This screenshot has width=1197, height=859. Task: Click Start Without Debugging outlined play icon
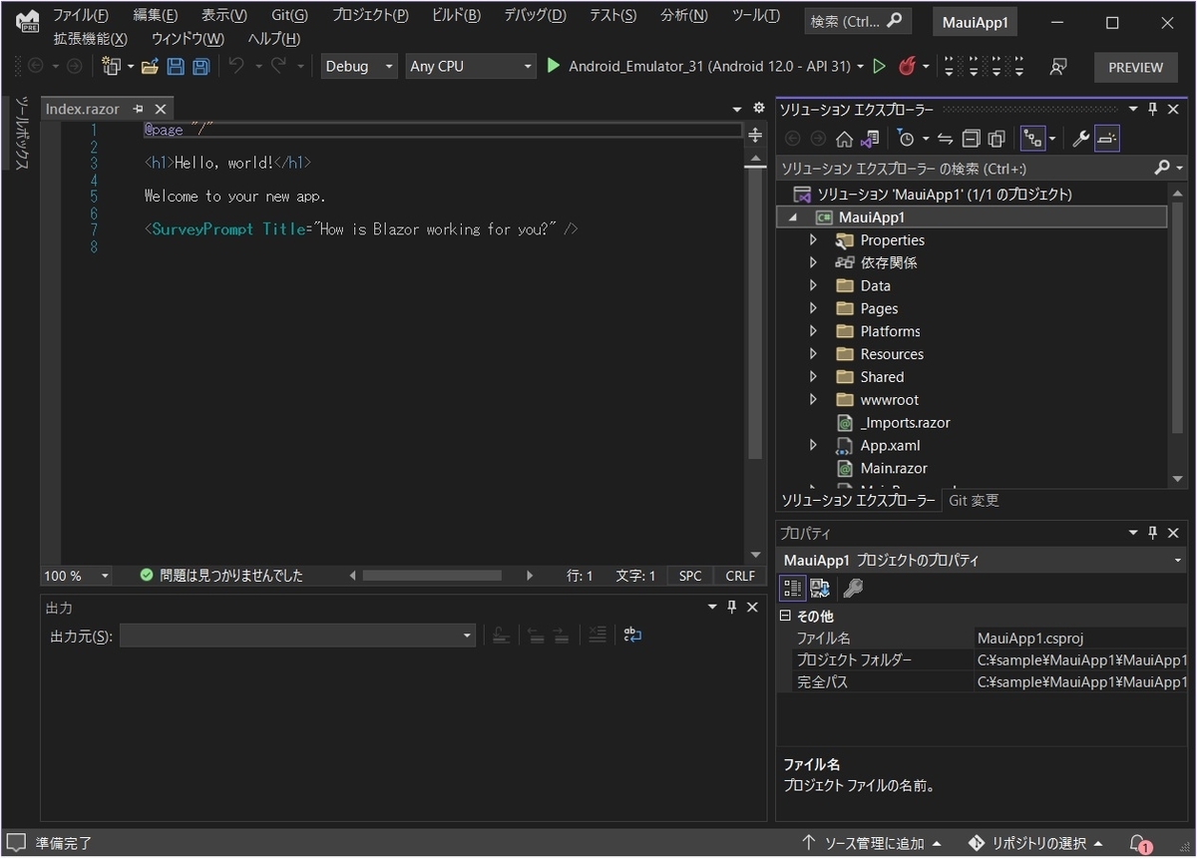point(879,66)
